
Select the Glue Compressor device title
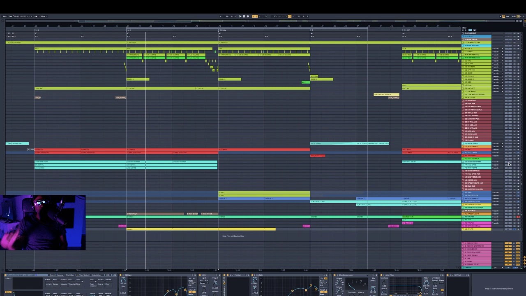[346, 275]
